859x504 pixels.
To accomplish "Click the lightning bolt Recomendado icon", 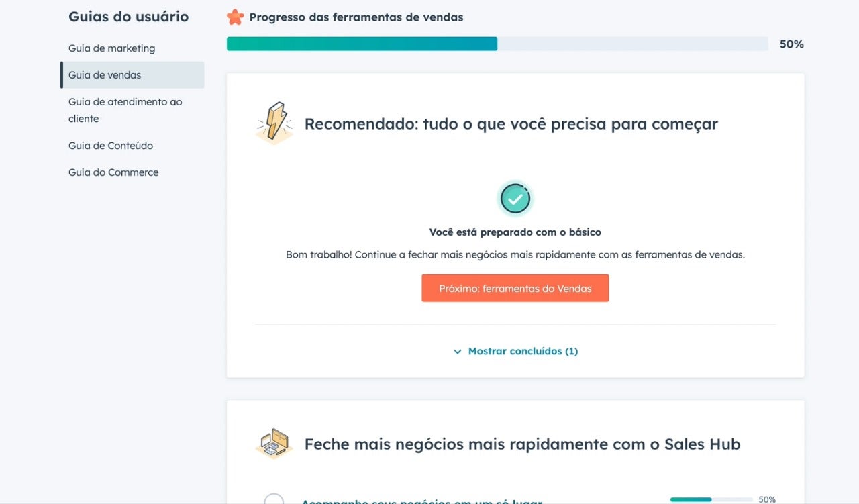I will click(x=274, y=123).
